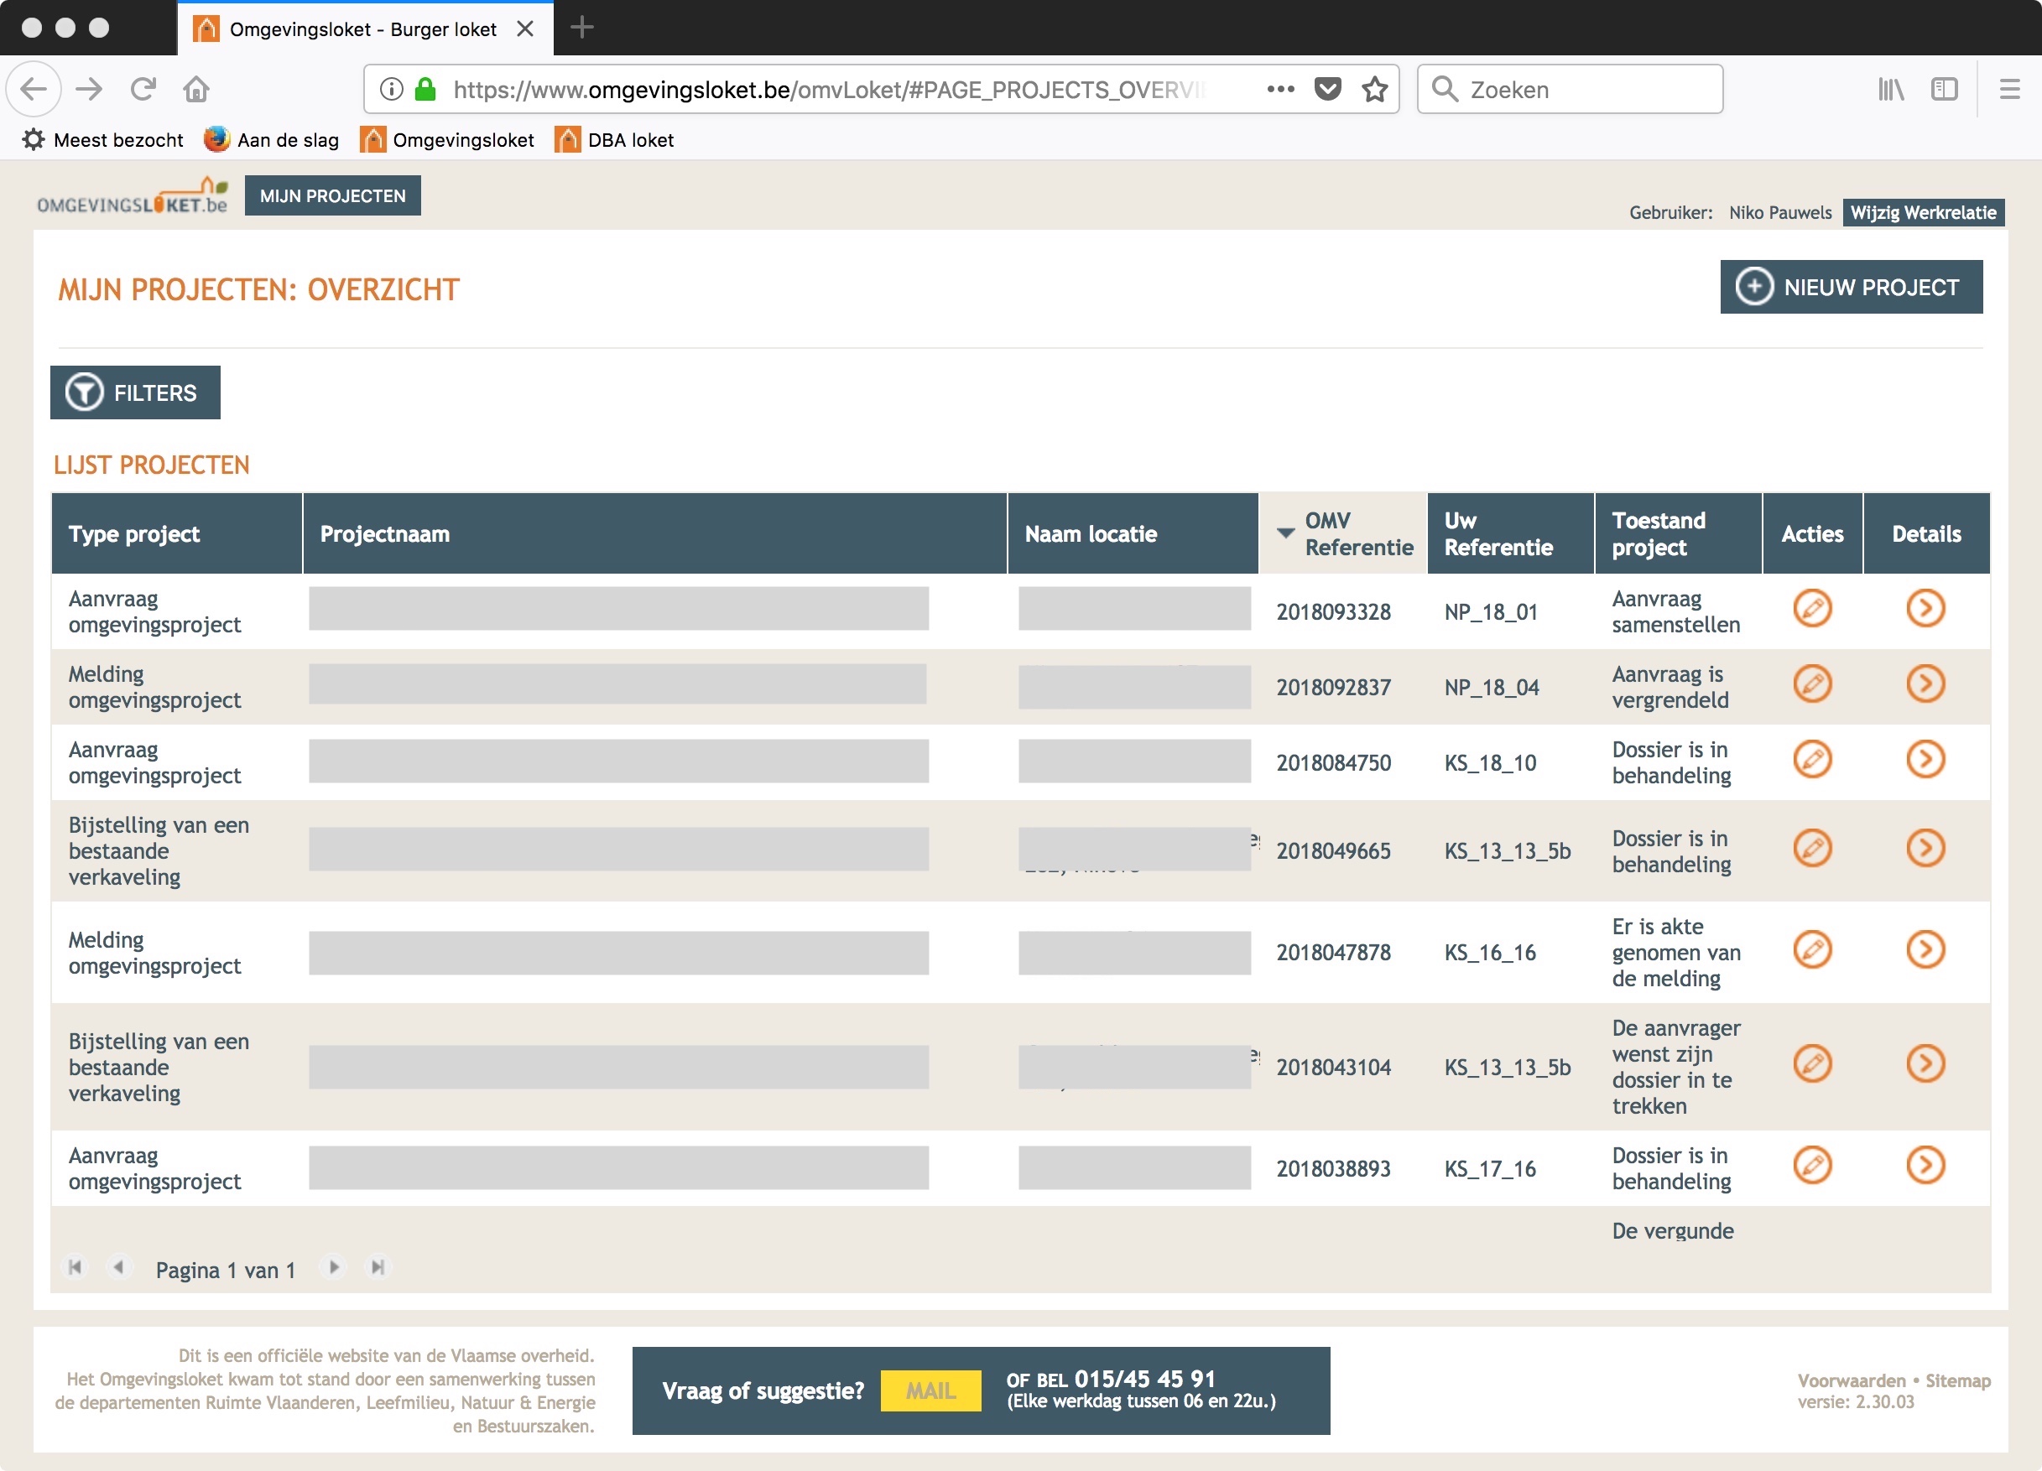Viewport: 2042px width, 1471px height.
Task: Go to previous page of project list
Action: (118, 1267)
